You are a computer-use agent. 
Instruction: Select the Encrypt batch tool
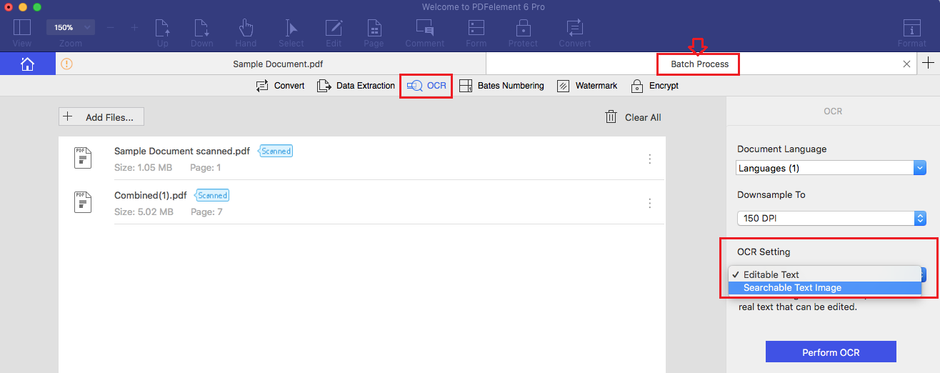pyautogui.click(x=654, y=86)
